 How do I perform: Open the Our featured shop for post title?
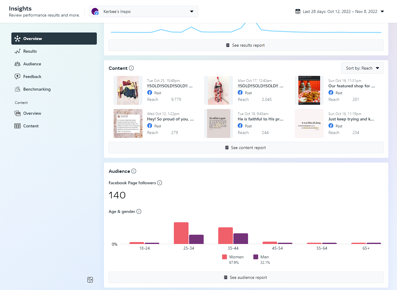click(352, 86)
